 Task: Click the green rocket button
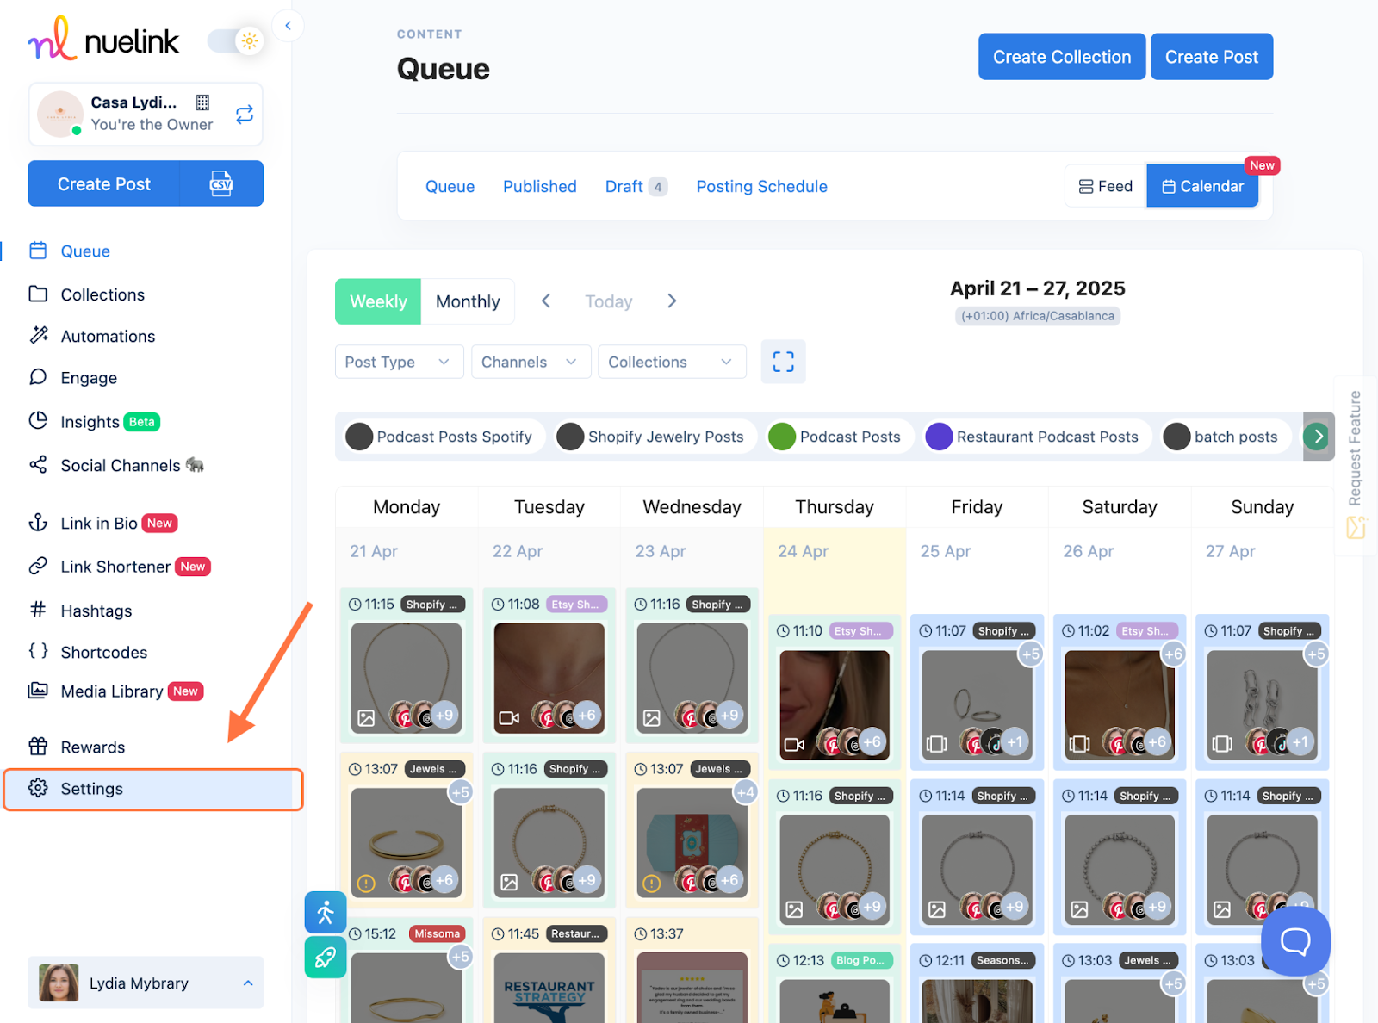[326, 958]
